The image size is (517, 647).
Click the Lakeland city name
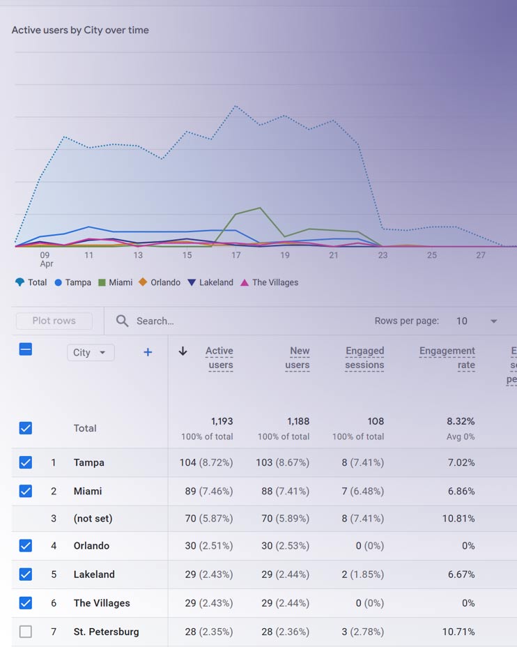94,574
